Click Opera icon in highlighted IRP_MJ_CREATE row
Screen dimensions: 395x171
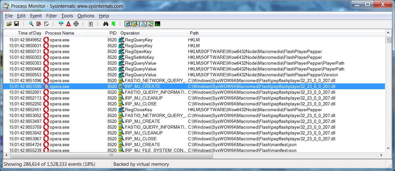(x=46, y=86)
